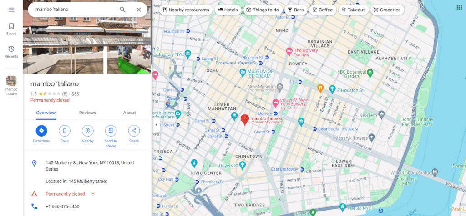Switch to the Reviews tab
Screen dimensions: 466x216
coord(87,113)
